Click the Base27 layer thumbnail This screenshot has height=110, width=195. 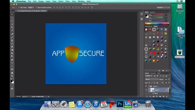[152, 90]
